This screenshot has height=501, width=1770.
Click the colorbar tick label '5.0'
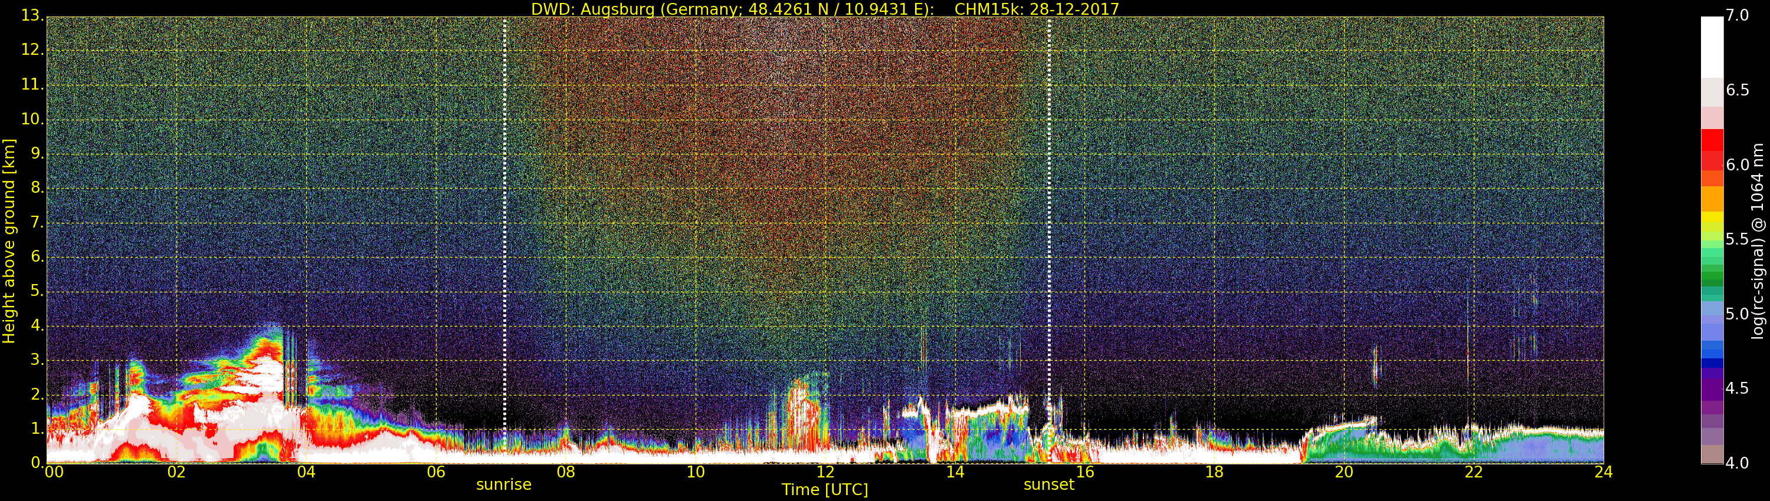click(1737, 314)
